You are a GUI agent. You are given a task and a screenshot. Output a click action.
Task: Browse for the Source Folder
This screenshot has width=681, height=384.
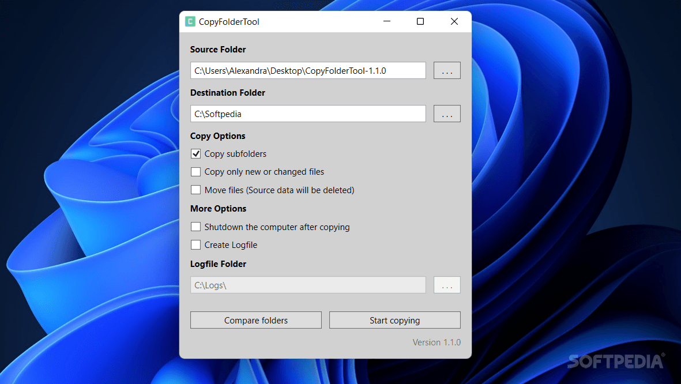[447, 70]
